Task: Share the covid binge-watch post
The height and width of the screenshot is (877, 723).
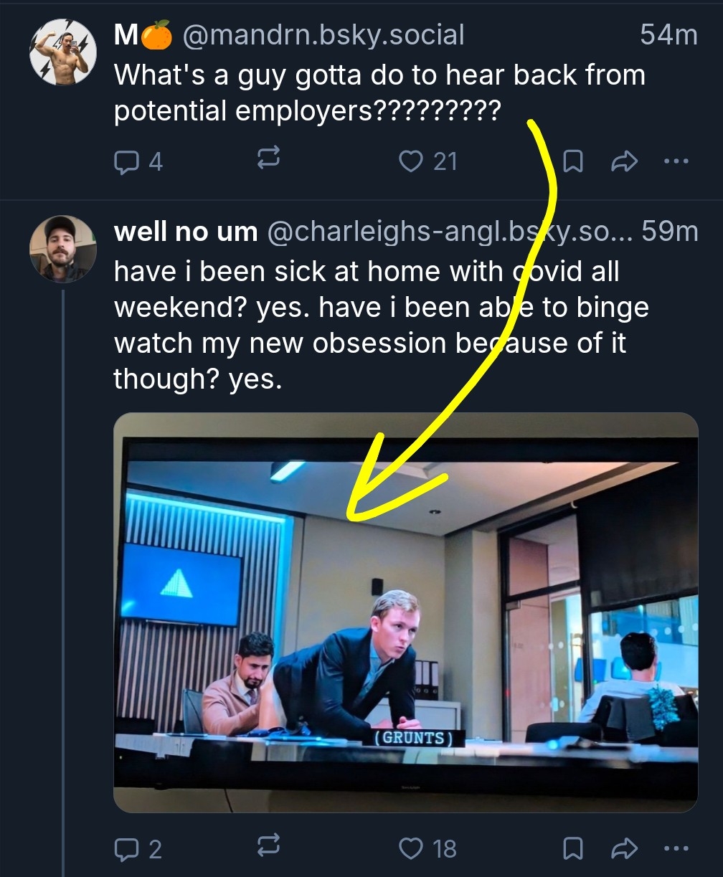Action: pos(623,848)
